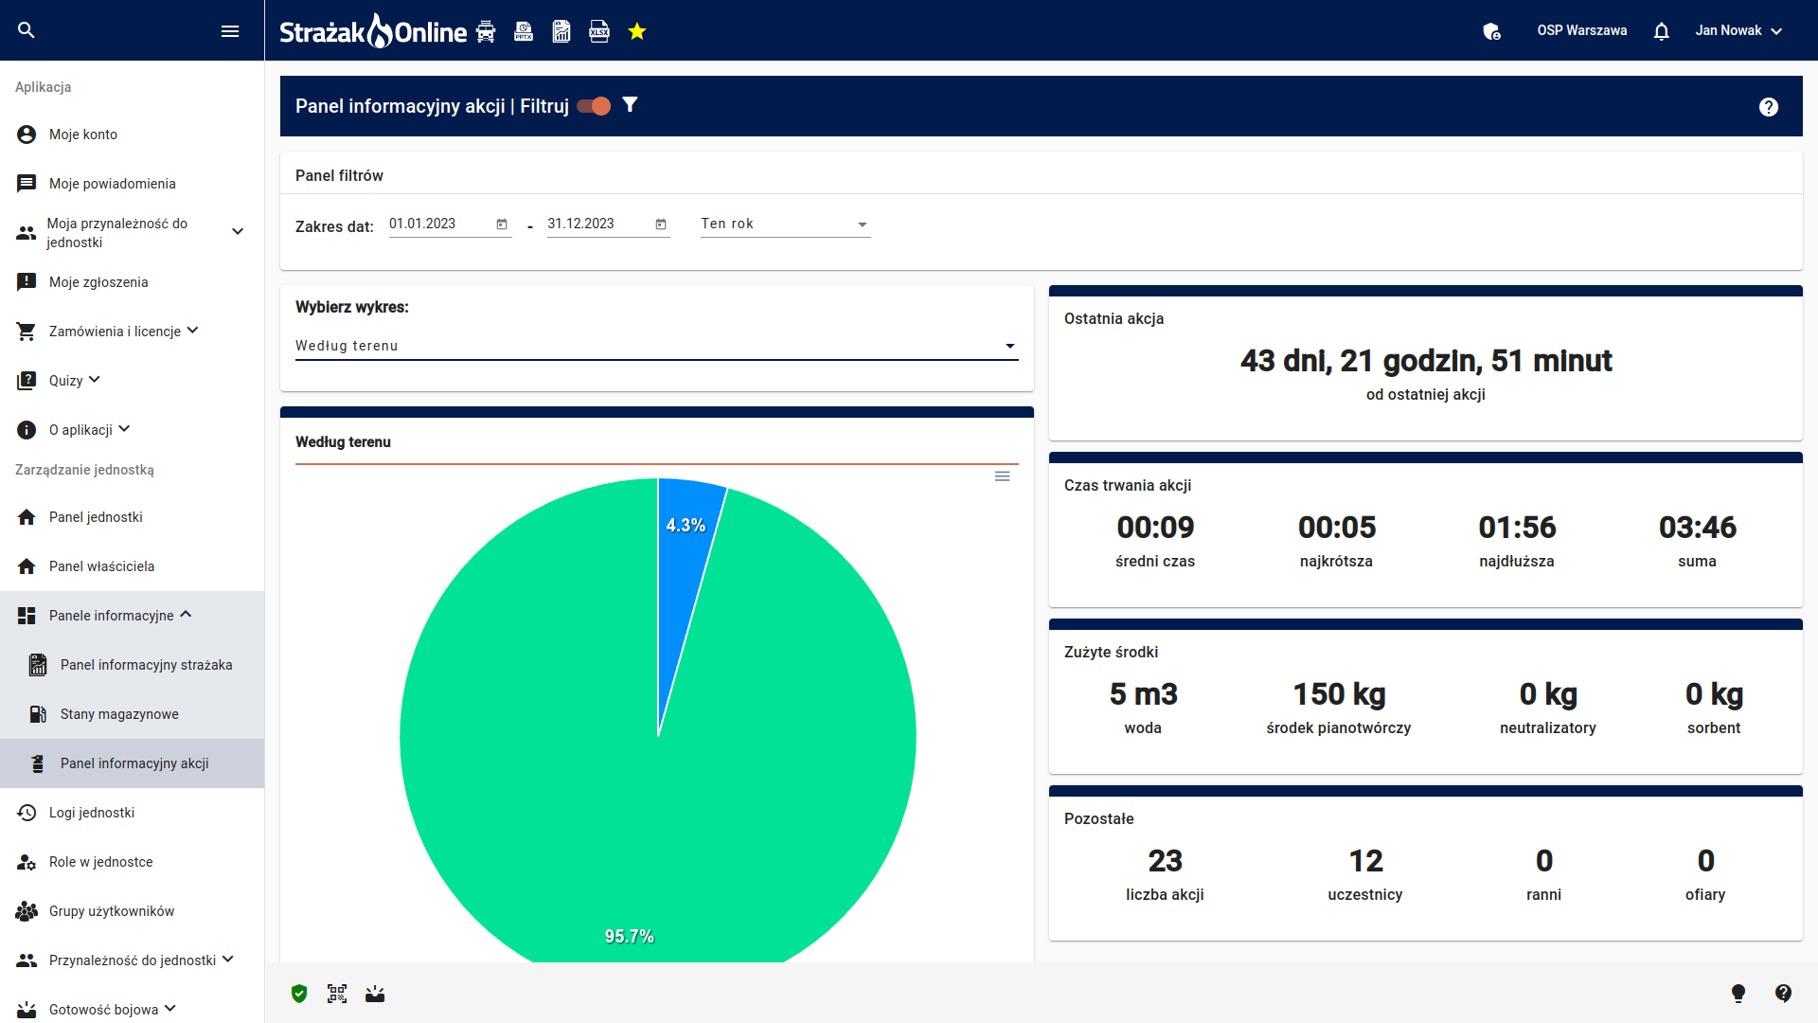Click OSP Warszawa unit name
This screenshot has height=1023, width=1818.
pyautogui.click(x=1581, y=31)
